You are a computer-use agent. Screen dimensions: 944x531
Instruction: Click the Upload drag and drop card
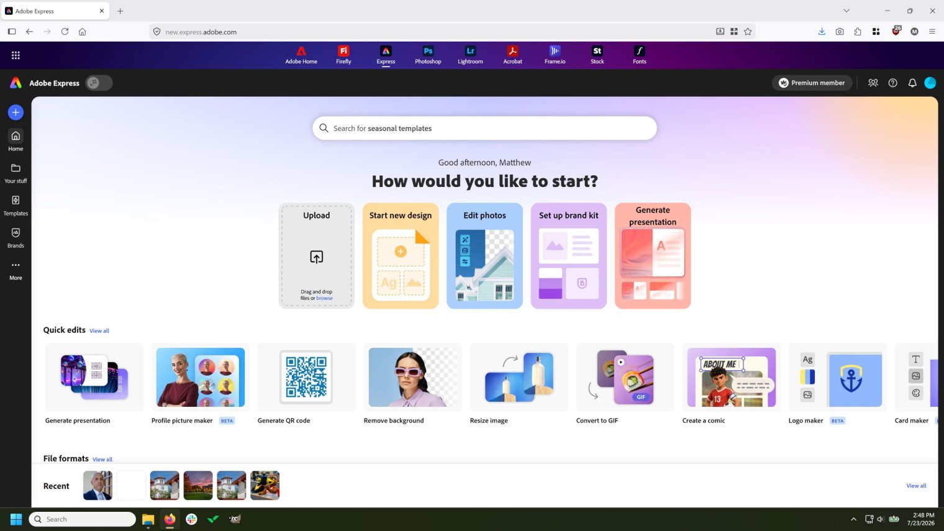[x=316, y=255]
